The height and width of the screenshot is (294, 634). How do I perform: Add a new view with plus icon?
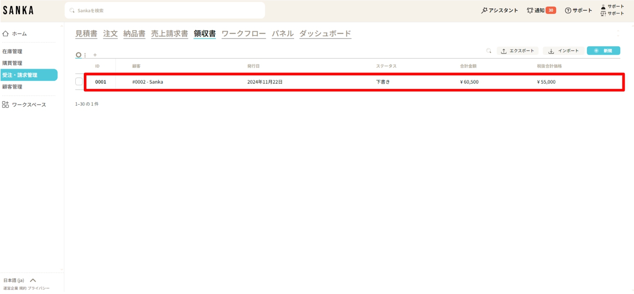coord(95,55)
